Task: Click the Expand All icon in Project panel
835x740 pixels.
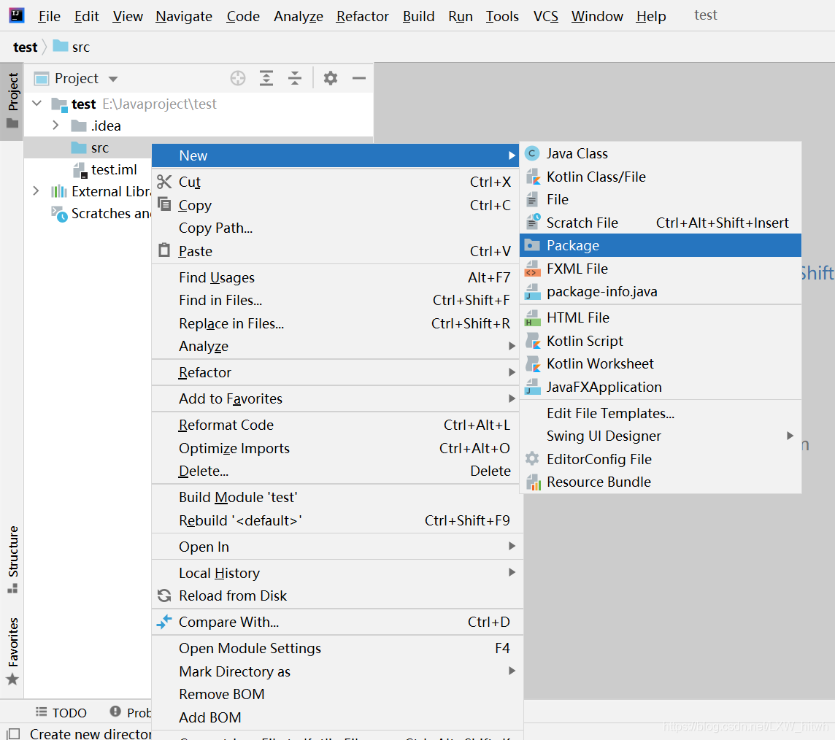Action: click(x=266, y=78)
